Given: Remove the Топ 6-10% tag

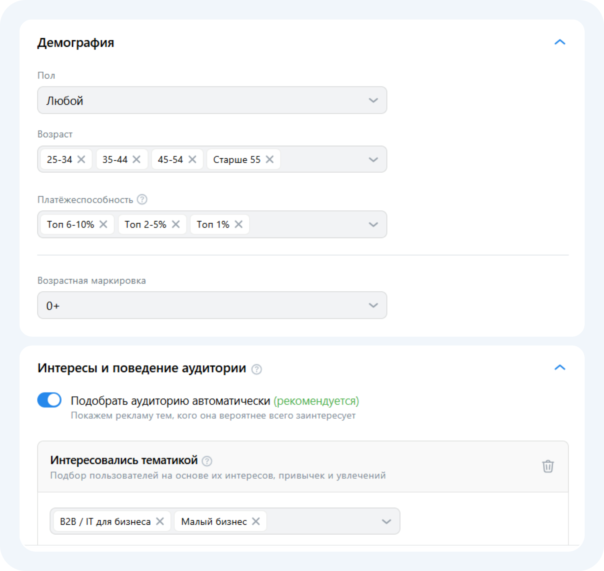Looking at the screenshot, I should 103,224.
